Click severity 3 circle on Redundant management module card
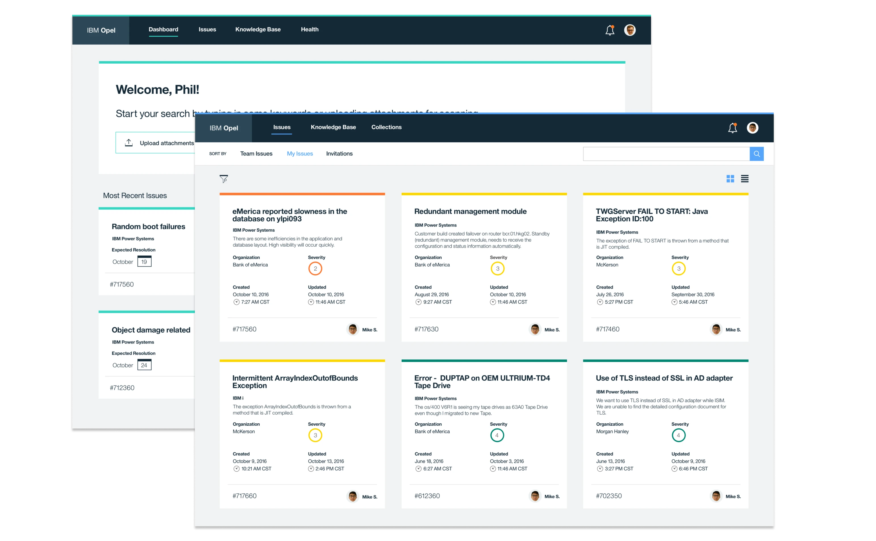The image size is (876, 541). point(497,268)
